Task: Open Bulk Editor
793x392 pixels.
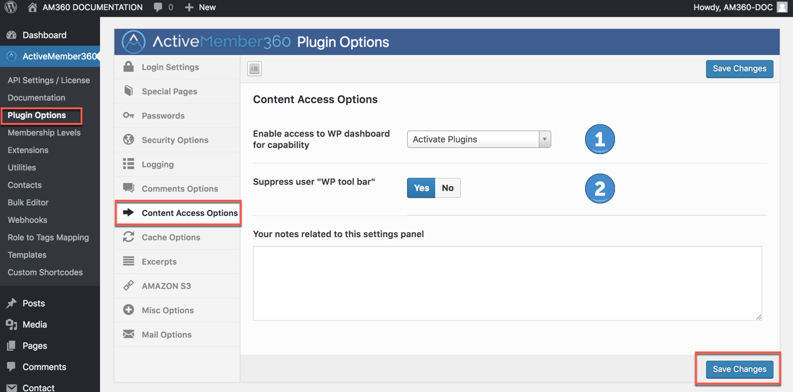Action: (28, 202)
